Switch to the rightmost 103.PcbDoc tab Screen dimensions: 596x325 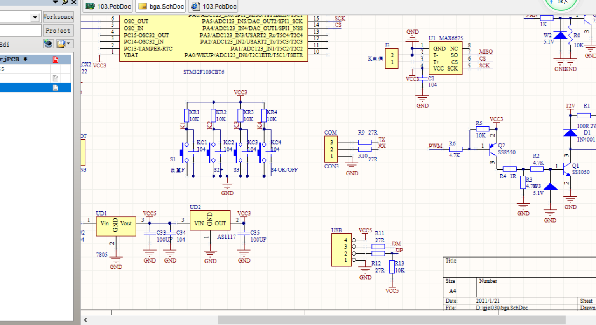[x=213, y=7]
